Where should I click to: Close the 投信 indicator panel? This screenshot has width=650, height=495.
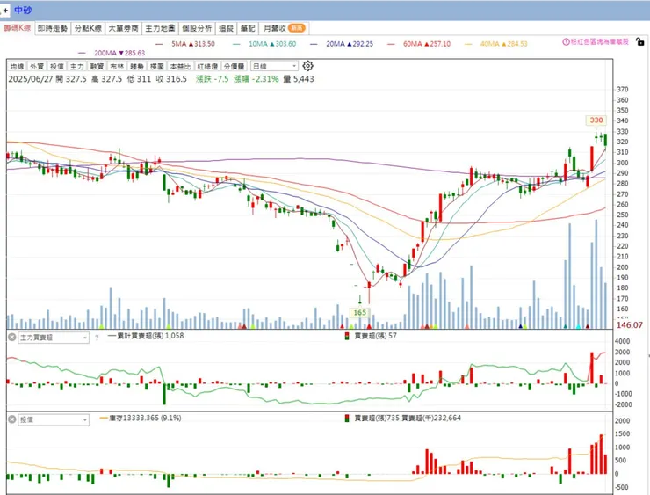click(12, 419)
